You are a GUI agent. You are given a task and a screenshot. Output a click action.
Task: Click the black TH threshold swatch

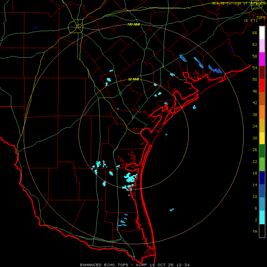point(262,231)
